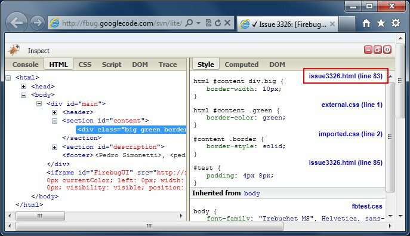Click the search magnifier in the address bar
The width and height of the screenshot is (410, 236).
(x=189, y=23)
